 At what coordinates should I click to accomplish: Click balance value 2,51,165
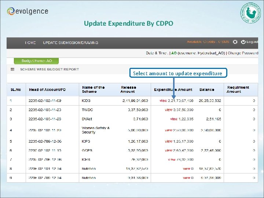pos(213,119)
